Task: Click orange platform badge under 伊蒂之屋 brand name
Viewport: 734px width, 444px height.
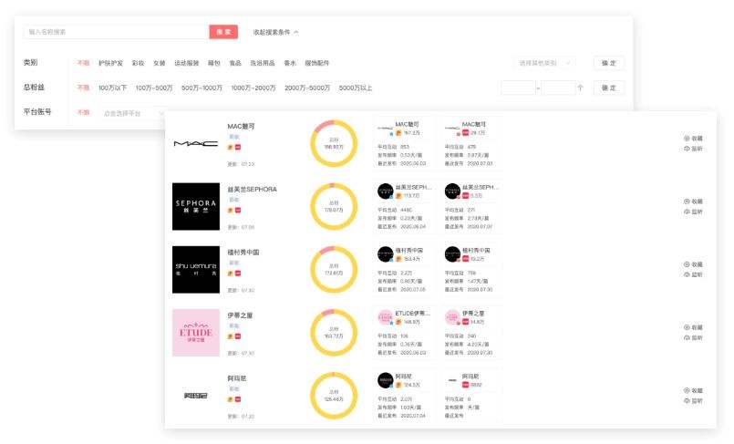Action: click(x=231, y=336)
